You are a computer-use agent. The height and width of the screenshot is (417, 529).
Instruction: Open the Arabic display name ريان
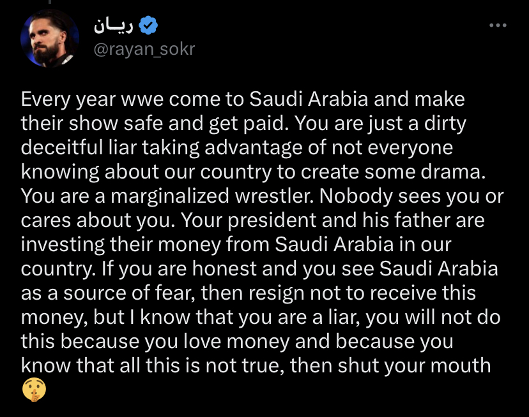coord(113,26)
